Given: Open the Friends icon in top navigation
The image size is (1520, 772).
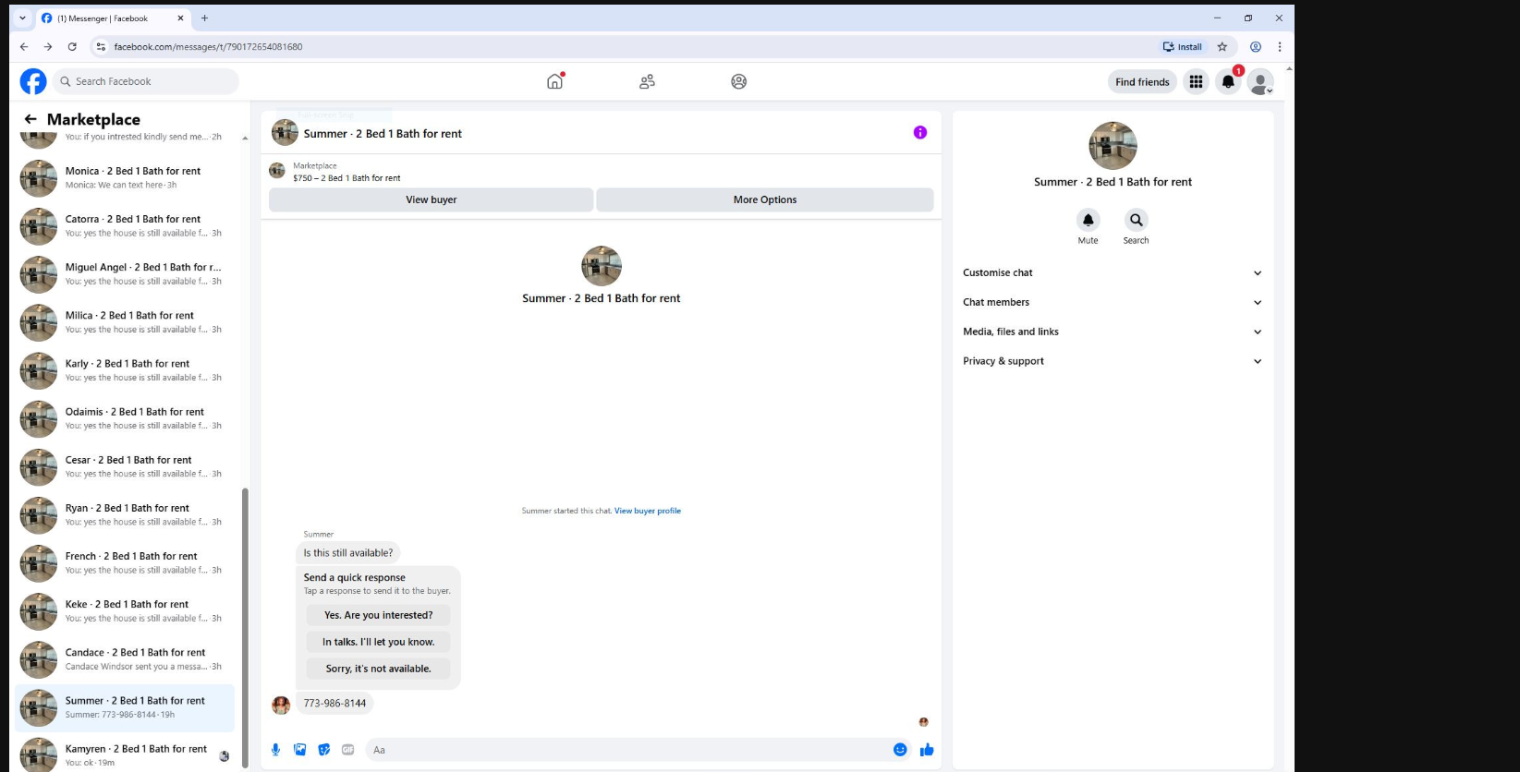Looking at the screenshot, I should 647,81.
